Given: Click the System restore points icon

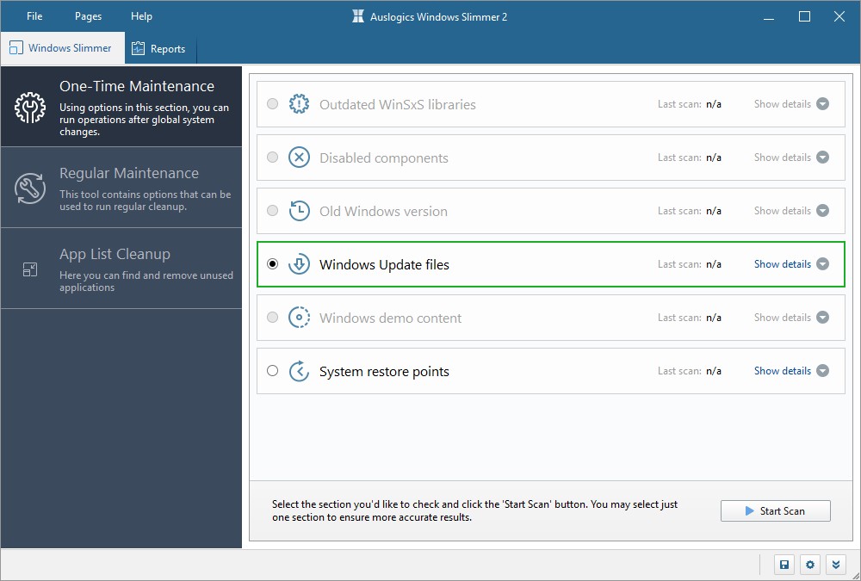Looking at the screenshot, I should point(299,371).
